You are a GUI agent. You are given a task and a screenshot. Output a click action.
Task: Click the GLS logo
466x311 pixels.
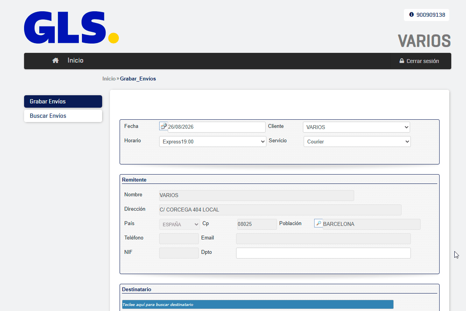click(x=71, y=27)
